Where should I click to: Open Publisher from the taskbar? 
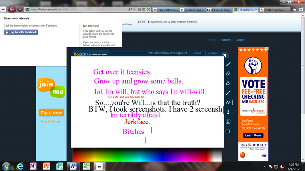[x=60, y=166]
